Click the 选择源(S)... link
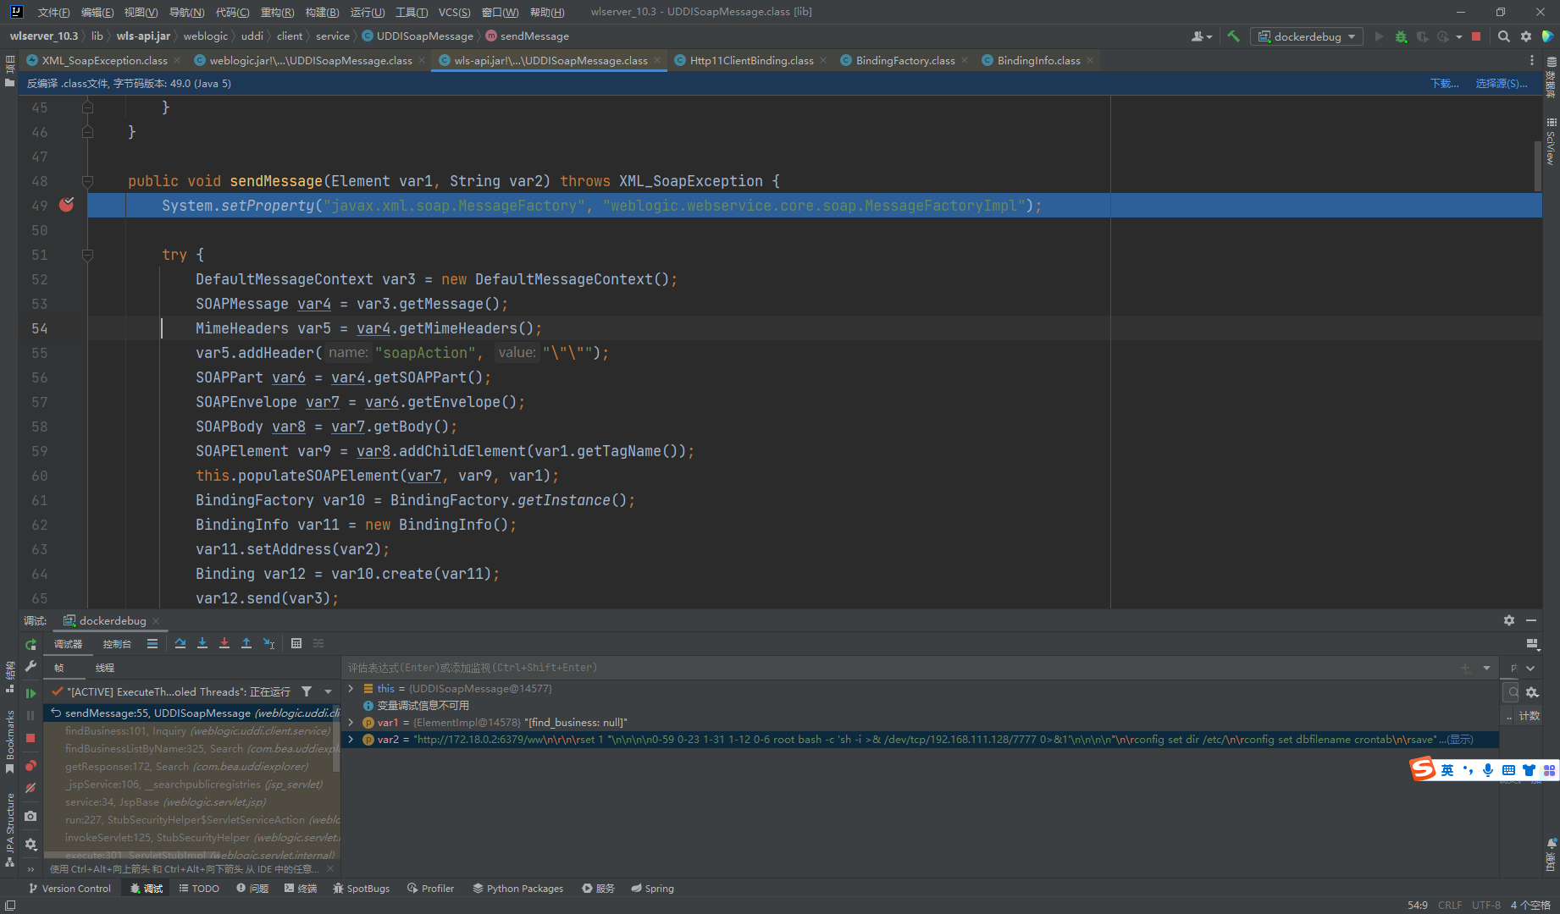This screenshot has height=914, width=1560. point(1501,83)
